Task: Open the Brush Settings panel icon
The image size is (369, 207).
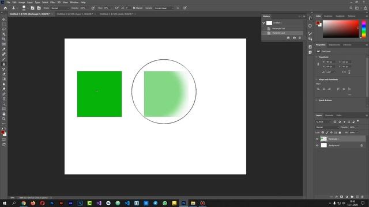Action: tap(32, 8)
